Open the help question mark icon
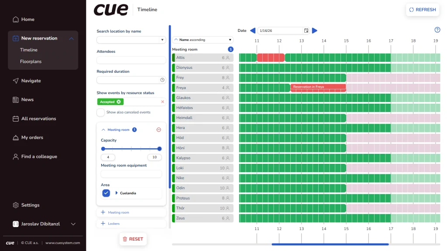The width and height of the screenshot is (447, 251). click(x=437, y=30)
